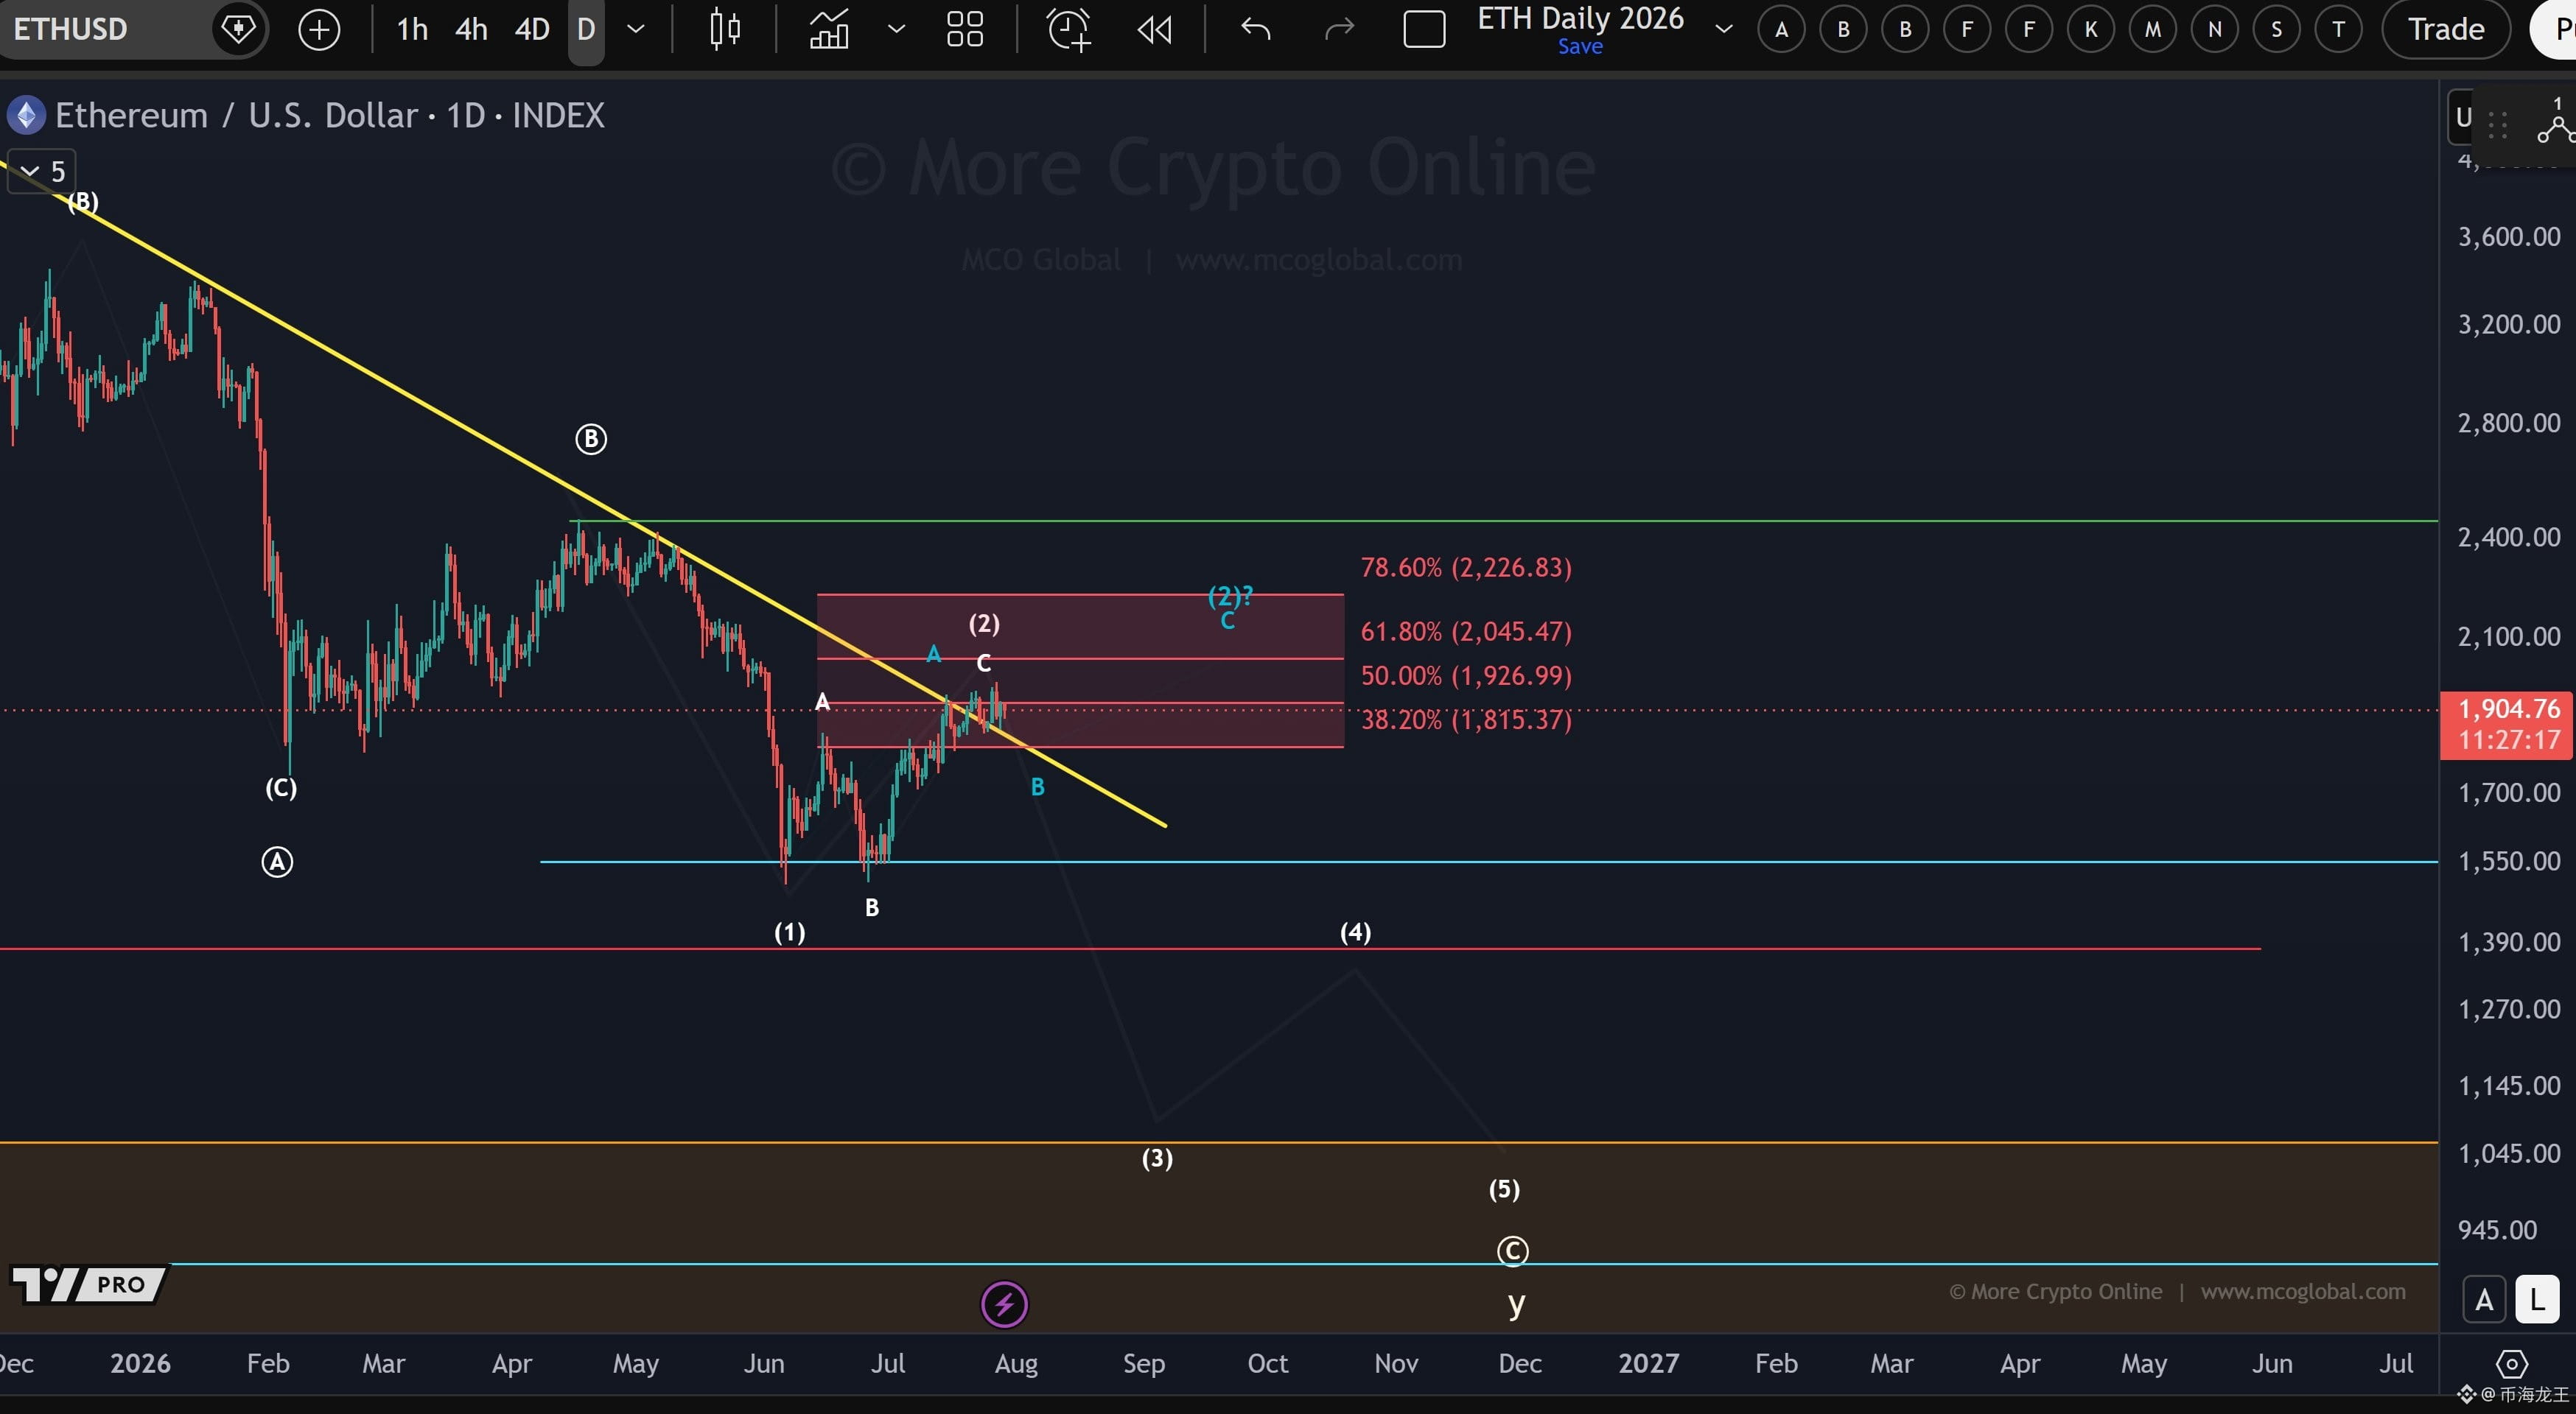Open the quick layout N circle
The height and width of the screenshot is (1414, 2576).
(x=2214, y=29)
